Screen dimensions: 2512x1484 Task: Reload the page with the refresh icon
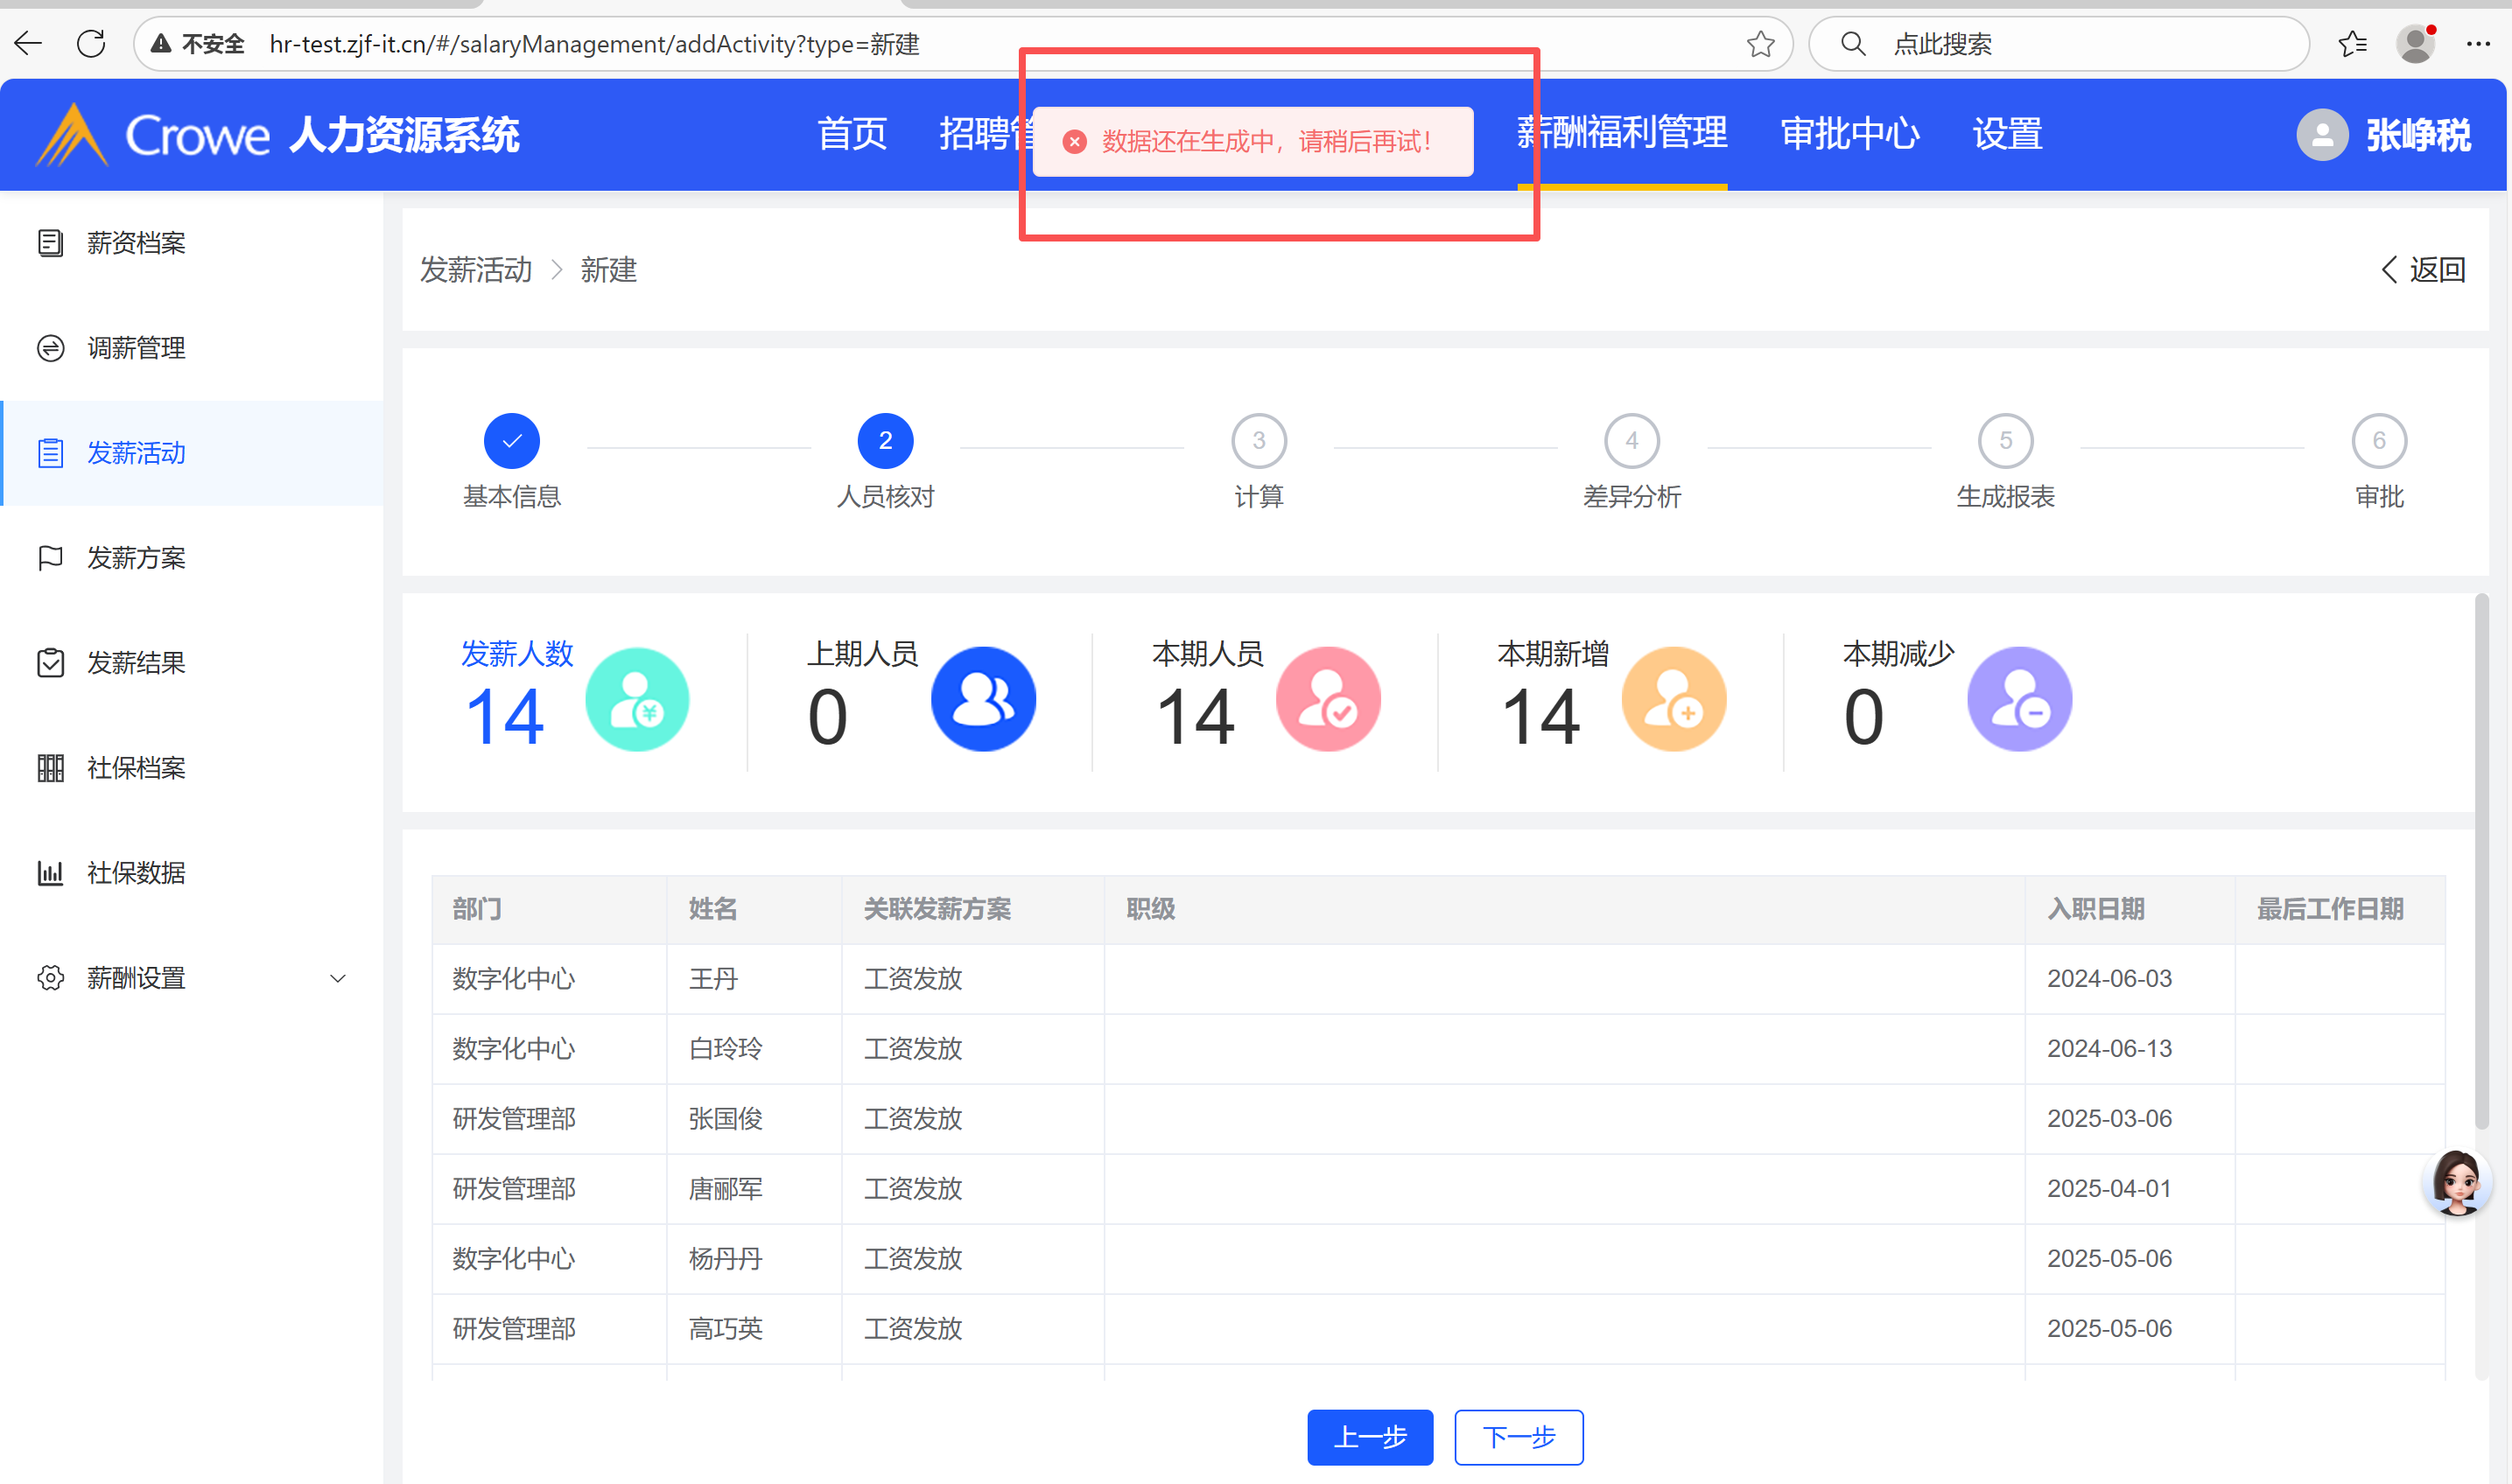click(91, 44)
